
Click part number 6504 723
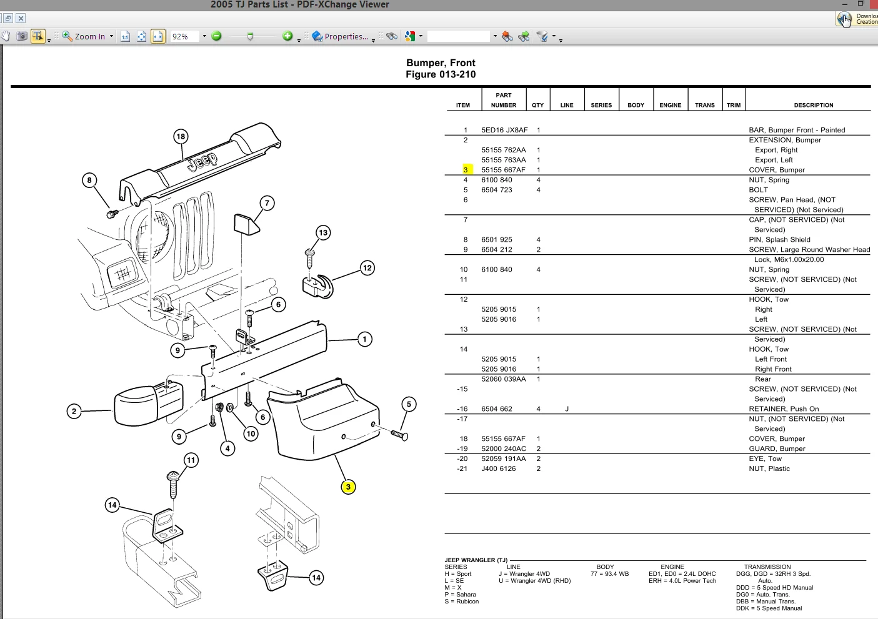click(x=497, y=190)
